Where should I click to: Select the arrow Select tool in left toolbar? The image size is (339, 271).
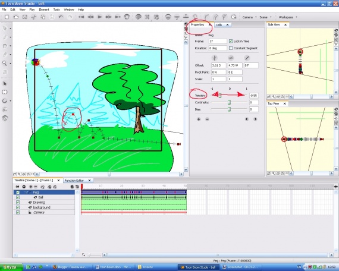[5, 29]
